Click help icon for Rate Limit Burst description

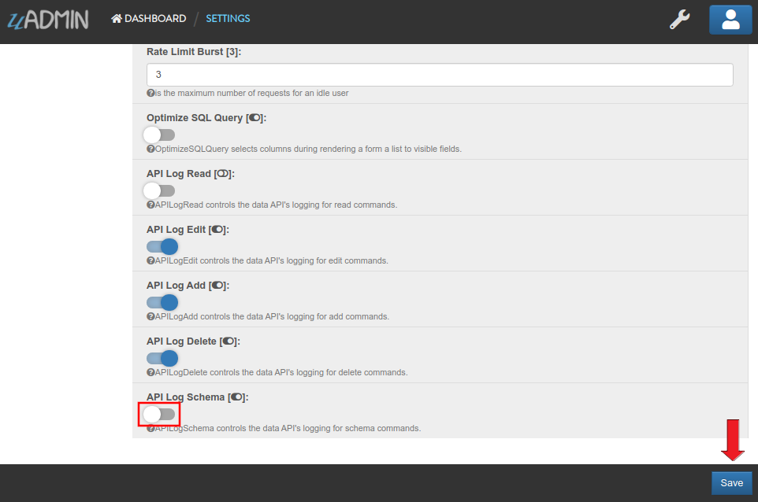[x=150, y=93]
